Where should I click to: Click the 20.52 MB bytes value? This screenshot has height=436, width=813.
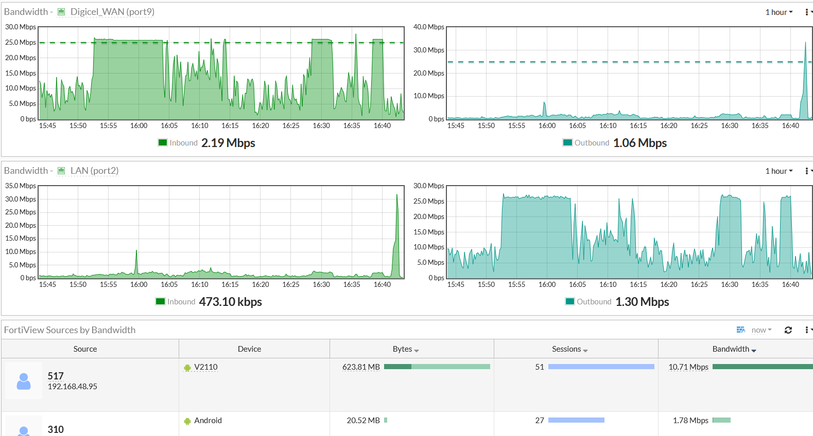pyautogui.click(x=363, y=421)
